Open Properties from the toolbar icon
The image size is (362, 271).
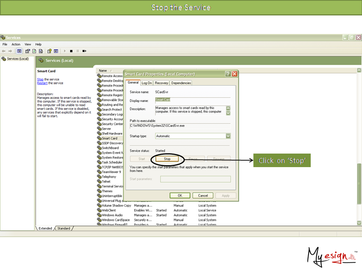tap(28, 51)
